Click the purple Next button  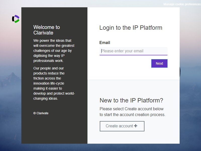point(159,63)
